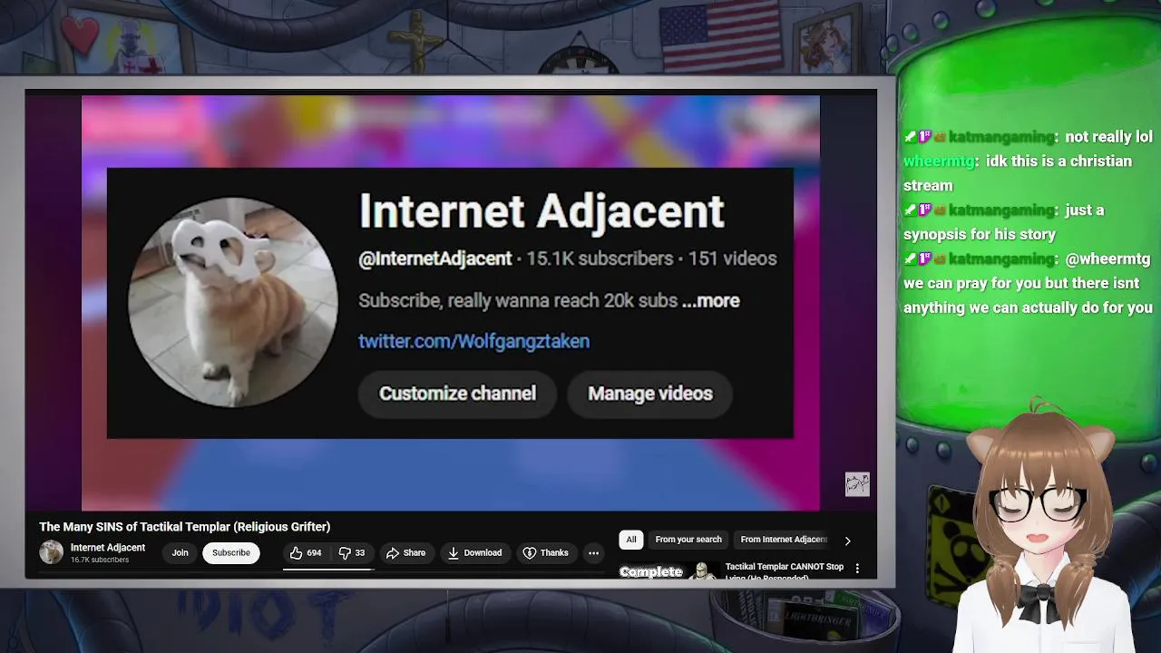The image size is (1161, 653).
Task: Open the Complete recommended video thumbnail
Action: tap(668, 571)
